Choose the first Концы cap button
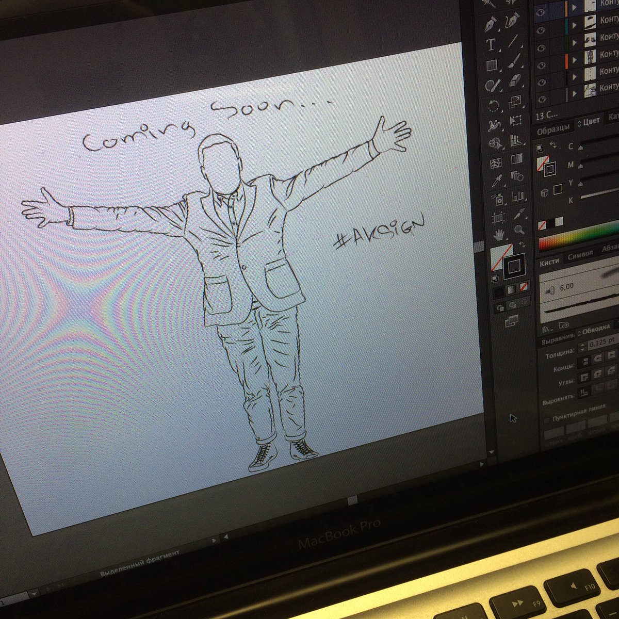The height and width of the screenshot is (619, 619). pyautogui.click(x=585, y=362)
